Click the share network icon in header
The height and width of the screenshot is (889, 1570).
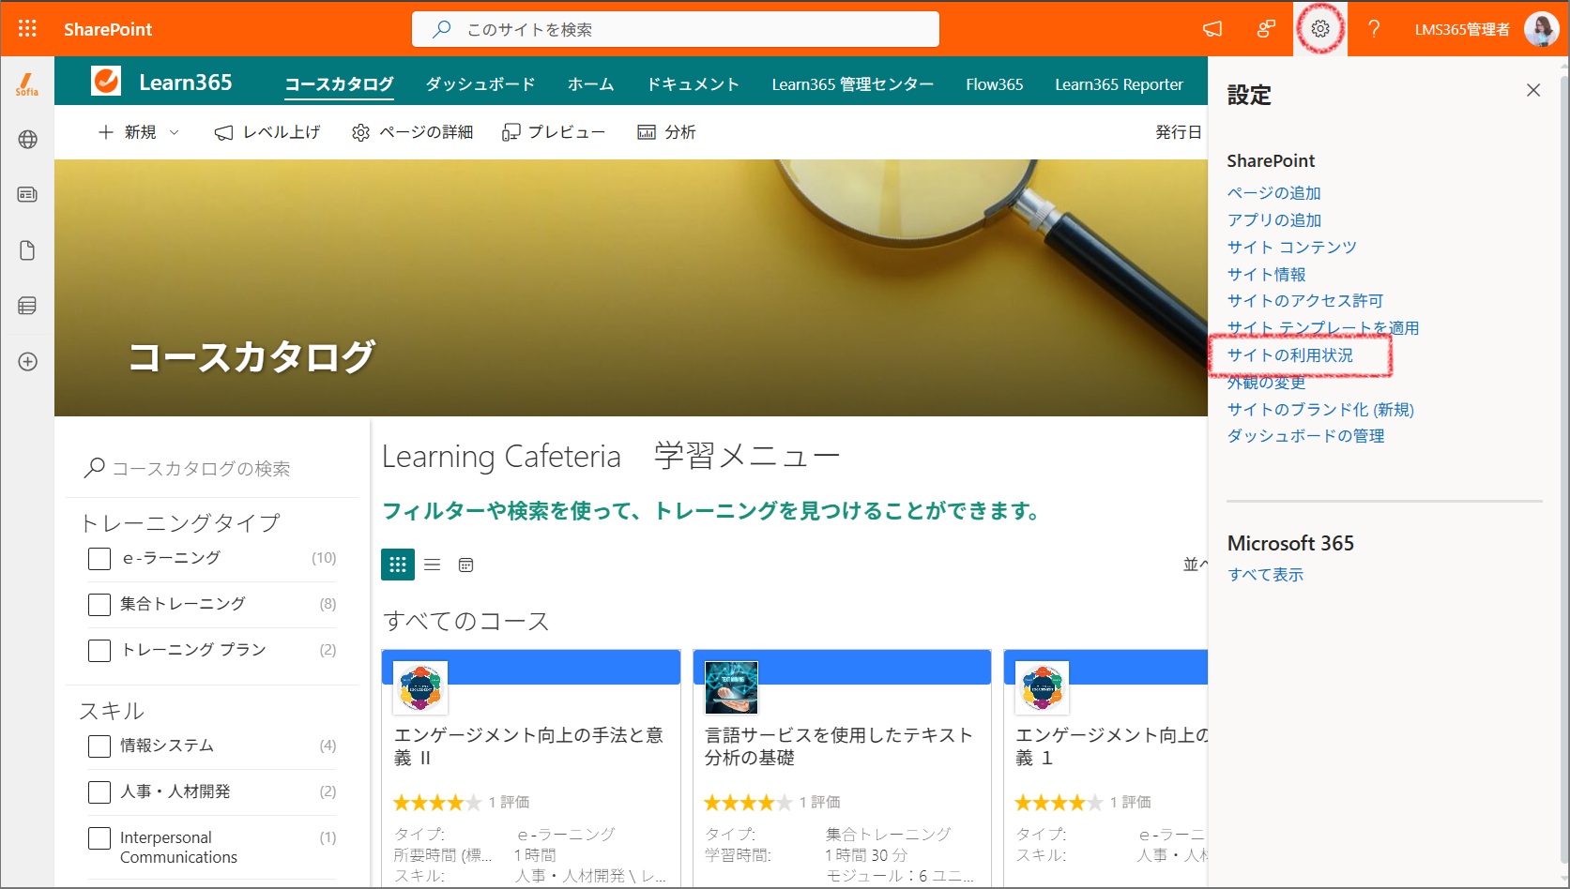1266,29
